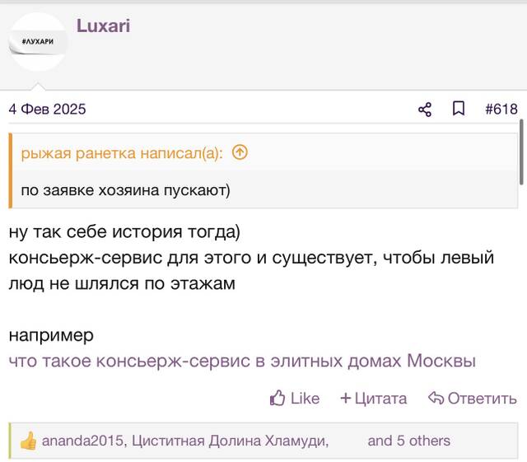527x462 pixels.
Task: Click the Ответить reply button
Action: coord(473,399)
